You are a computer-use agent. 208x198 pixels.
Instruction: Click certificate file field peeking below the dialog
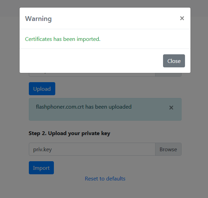[92, 75]
